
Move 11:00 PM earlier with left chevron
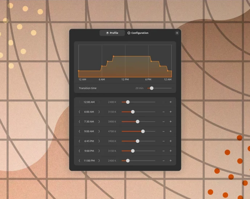coord(79,161)
